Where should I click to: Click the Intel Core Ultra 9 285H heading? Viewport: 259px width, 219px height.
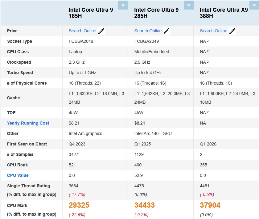[156, 13]
